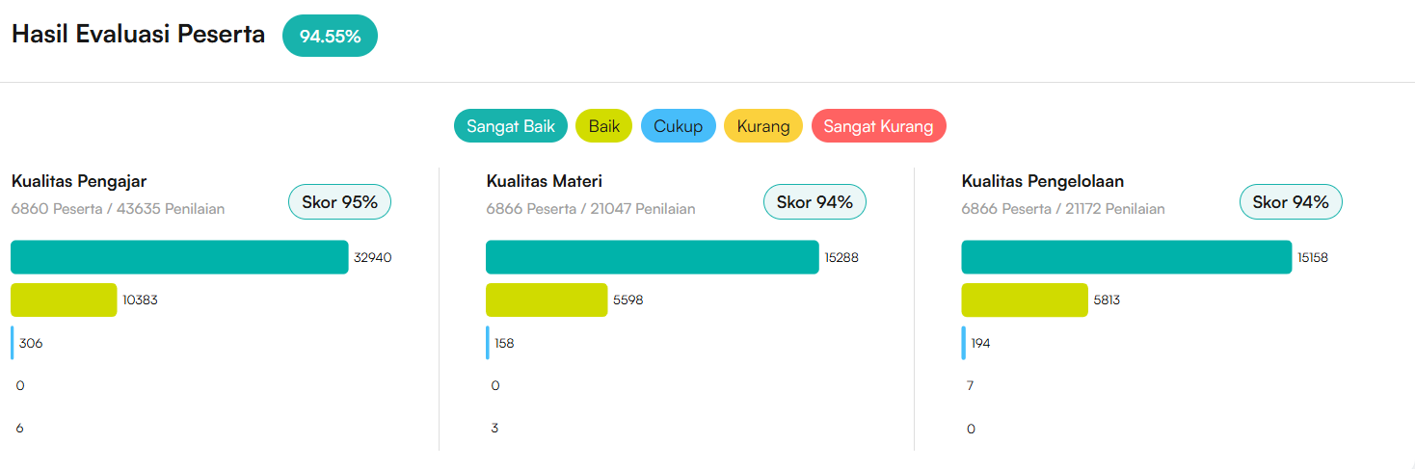Click the 94.55% overall score badge
Viewport: 1415px width, 469px height.
(x=330, y=37)
